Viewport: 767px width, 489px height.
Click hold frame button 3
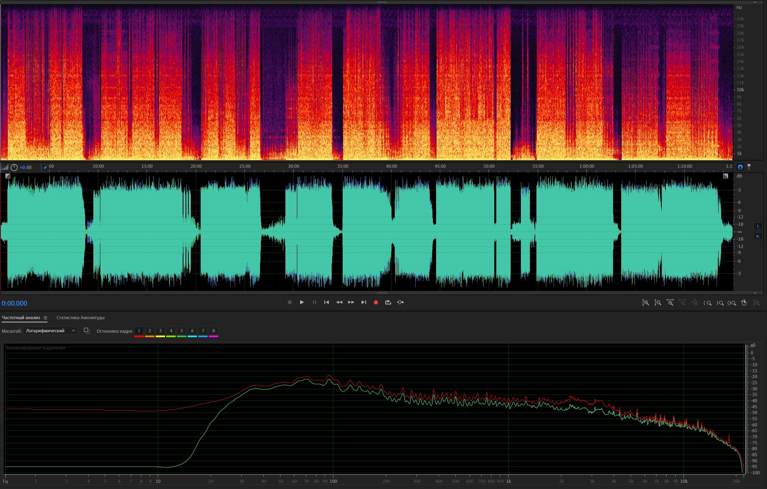(160, 331)
